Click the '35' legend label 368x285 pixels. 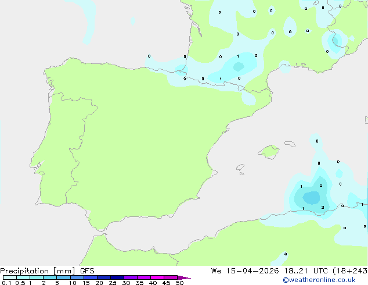[x=139, y=283]
